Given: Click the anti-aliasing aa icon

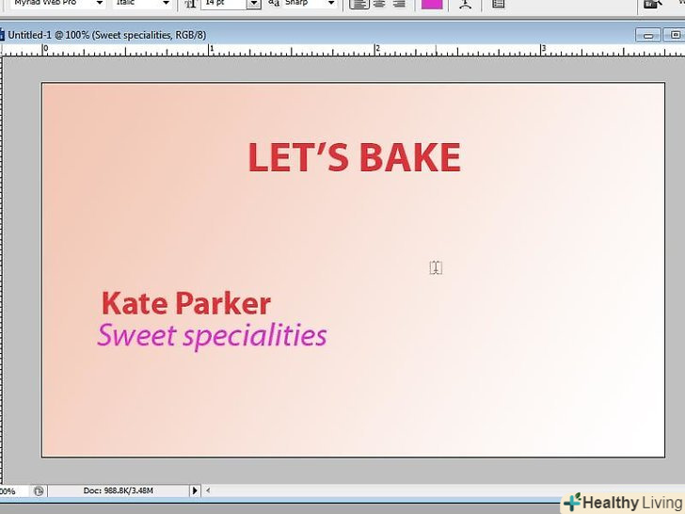Looking at the screenshot, I should point(274,3).
